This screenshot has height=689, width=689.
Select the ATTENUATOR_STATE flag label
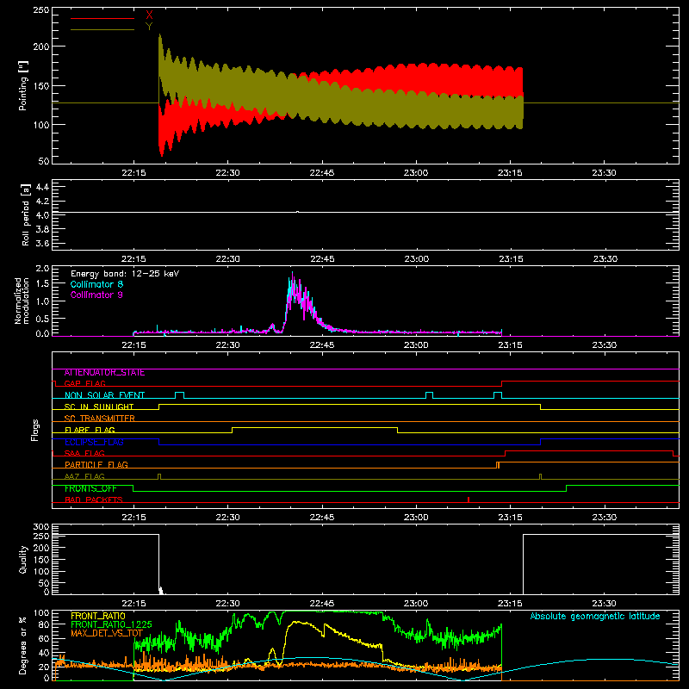[104, 373]
